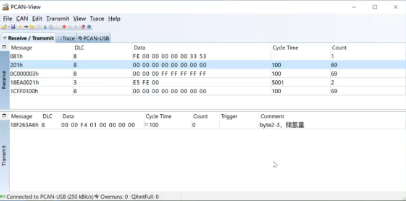Click the blue About info icon
This screenshot has width=406, height=201.
click(89, 26)
